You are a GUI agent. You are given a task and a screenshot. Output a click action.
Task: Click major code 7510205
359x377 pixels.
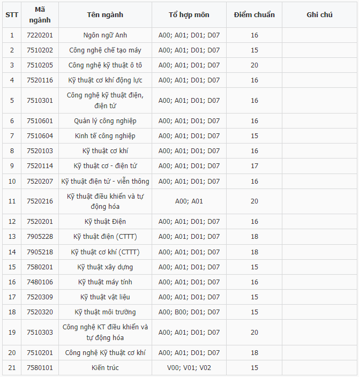(40, 65)
